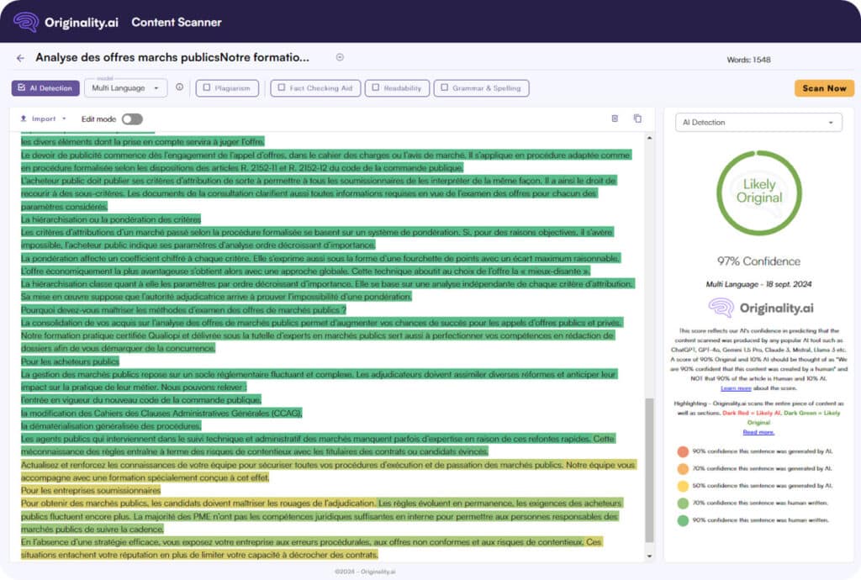Go back using the left arrow icon

click(20, 58)
